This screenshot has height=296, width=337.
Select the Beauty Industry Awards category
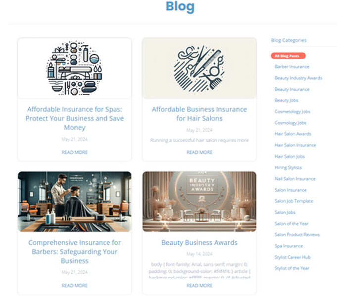click(x=298, y=78)
